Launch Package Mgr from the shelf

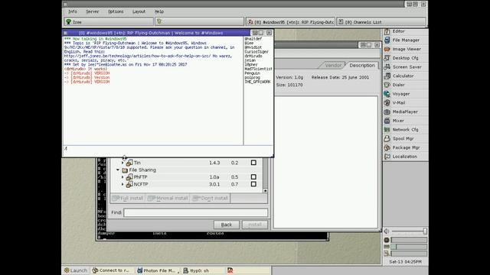(x=405, y=147)
